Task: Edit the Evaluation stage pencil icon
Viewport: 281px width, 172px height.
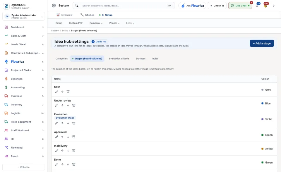Action: [56, 123]
